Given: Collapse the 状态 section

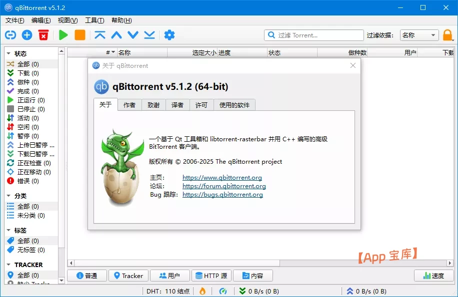Looking at the screenshot, I should coord(8,53).
